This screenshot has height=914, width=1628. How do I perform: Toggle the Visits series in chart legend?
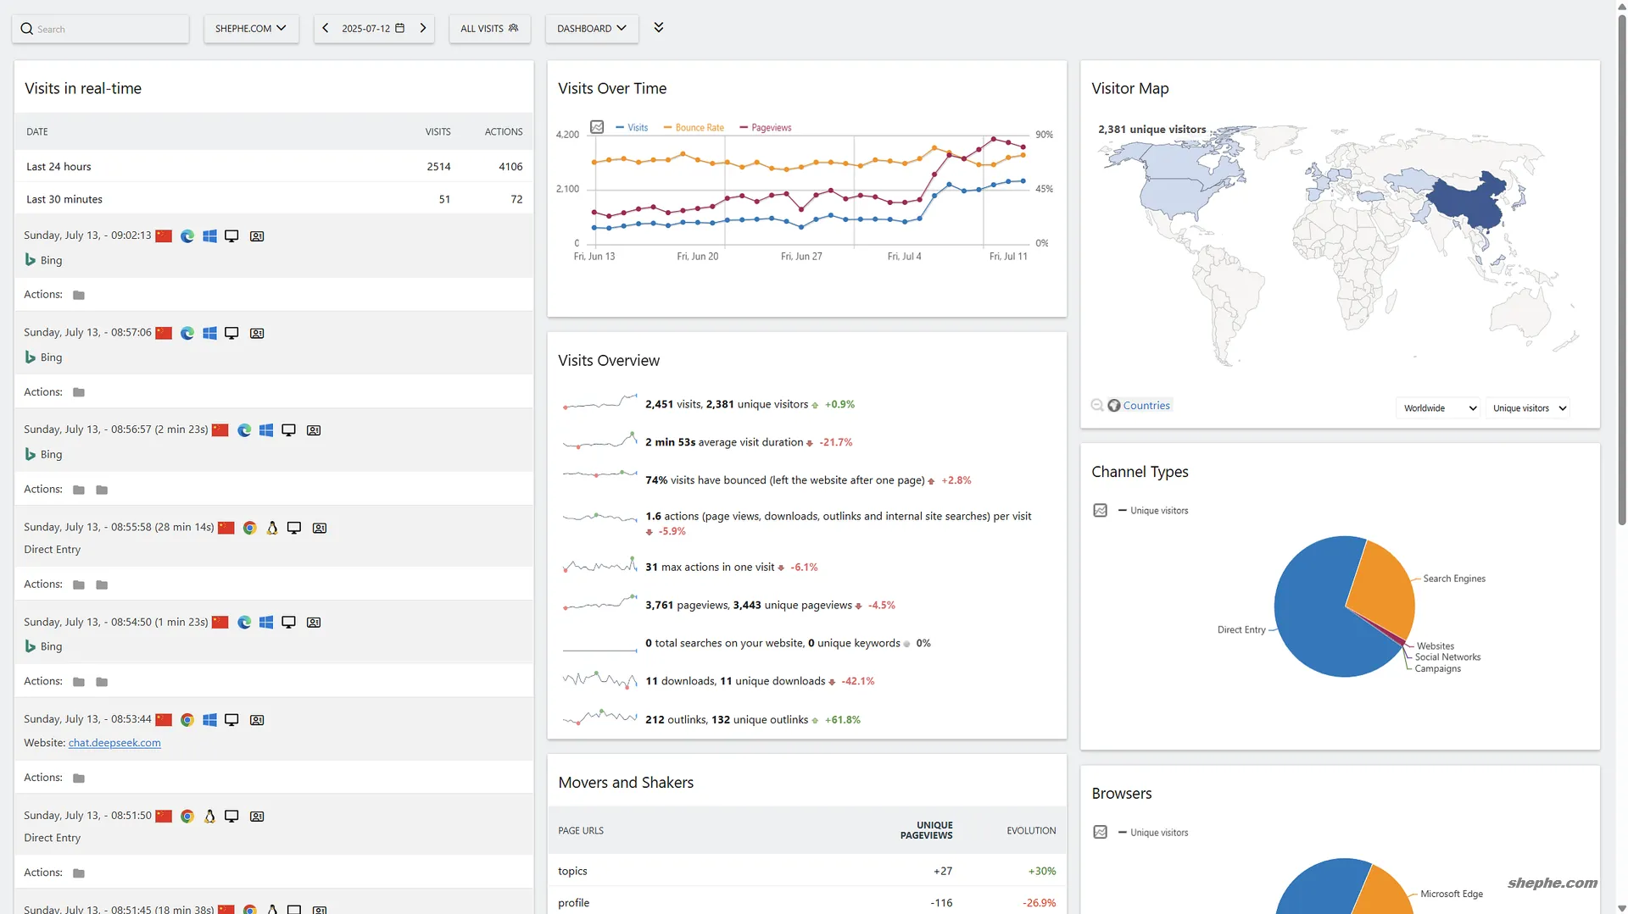(632, 128)
